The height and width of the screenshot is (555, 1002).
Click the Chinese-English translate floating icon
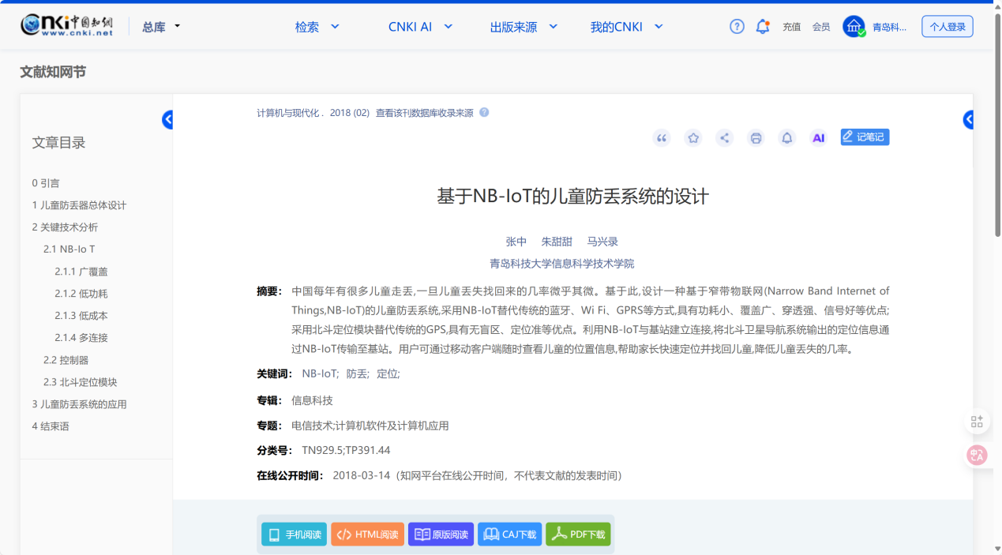tap(977, 455)
